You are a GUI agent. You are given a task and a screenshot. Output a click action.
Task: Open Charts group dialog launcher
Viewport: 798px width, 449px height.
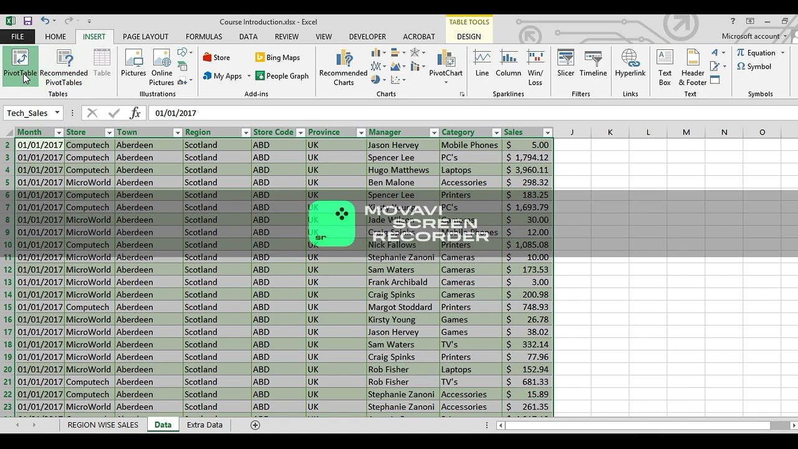[463, 94]
